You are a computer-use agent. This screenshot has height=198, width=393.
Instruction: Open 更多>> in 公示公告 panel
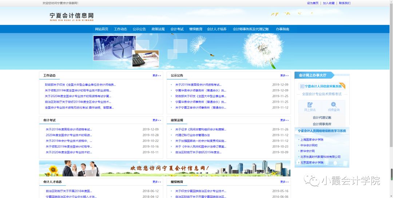click(285, 75)
